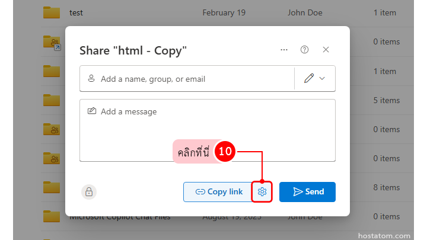Open the Microsoft Copilot Chat Files folder
This screenshot has height=240, width=427.
tap(120, 217)
